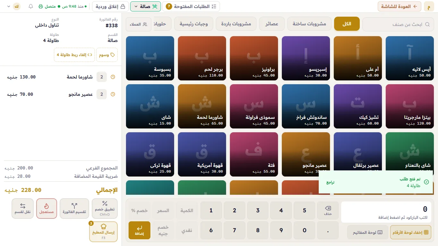The image size is (438, 246).
Task: Expand the user menu chevron
Action: click(x=8, y=6)
